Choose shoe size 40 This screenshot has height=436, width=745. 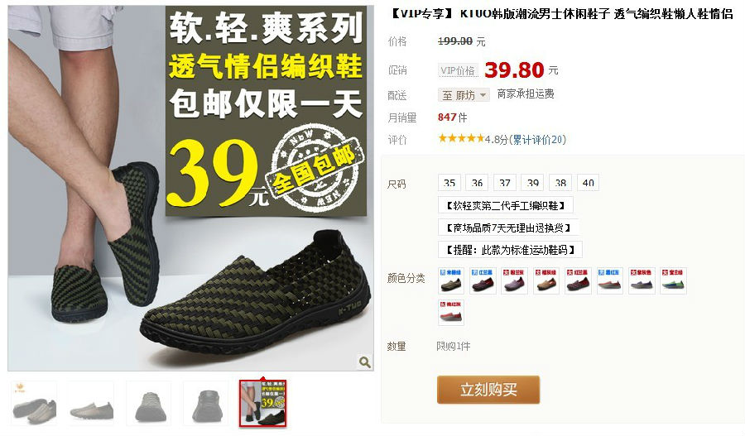point(589,183)
